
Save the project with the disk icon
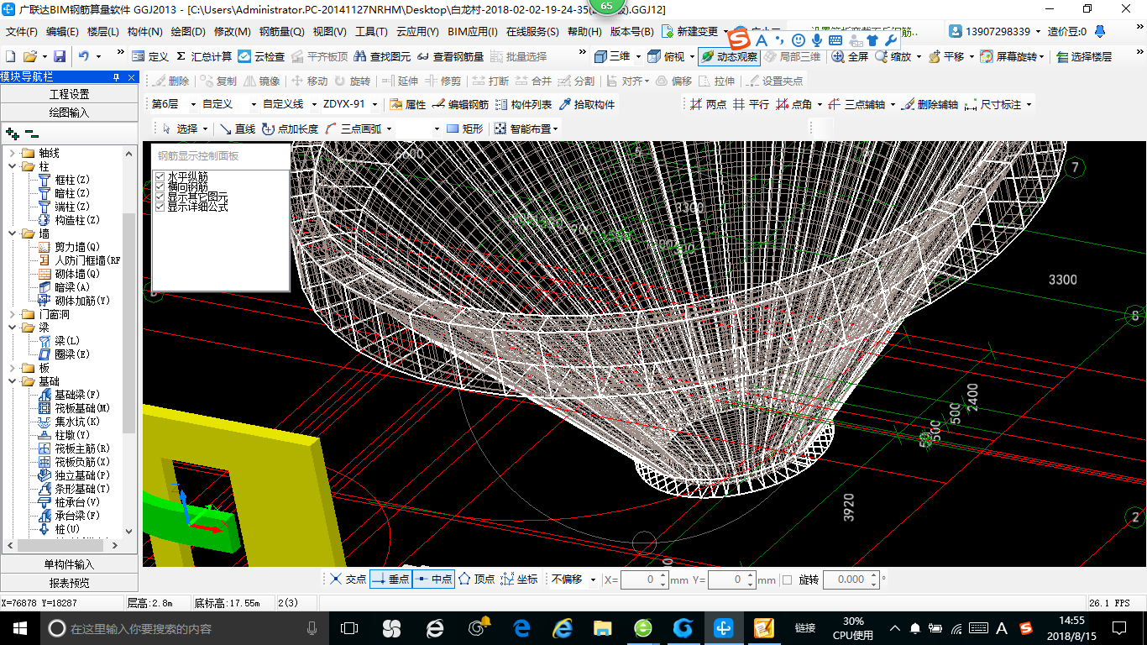(60, 56)
